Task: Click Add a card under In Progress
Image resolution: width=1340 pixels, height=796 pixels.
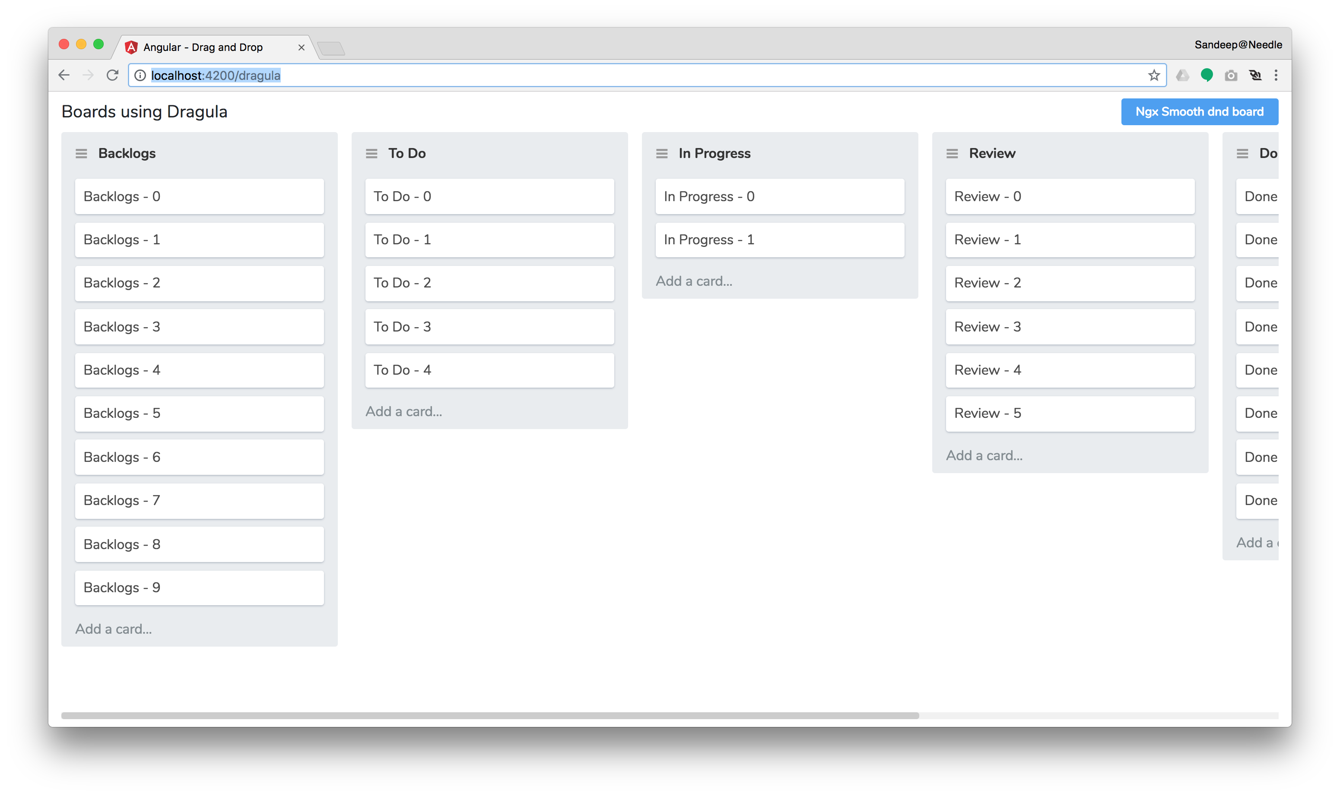Action: [695, 281]
